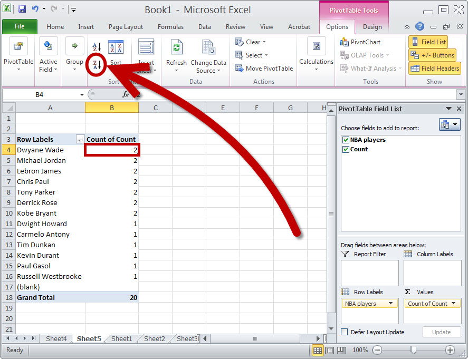Switch to Page Layout view icon
Image resolution: width=468 pixels, height=359 pixels.
pos(330,350)
